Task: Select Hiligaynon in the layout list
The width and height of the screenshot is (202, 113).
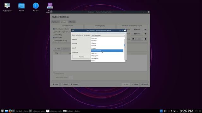Action: (107, 56)
